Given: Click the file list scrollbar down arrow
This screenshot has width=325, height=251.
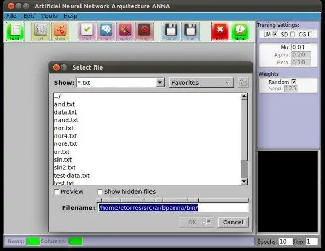Looking at the screenshot, I should coord(244,182).
